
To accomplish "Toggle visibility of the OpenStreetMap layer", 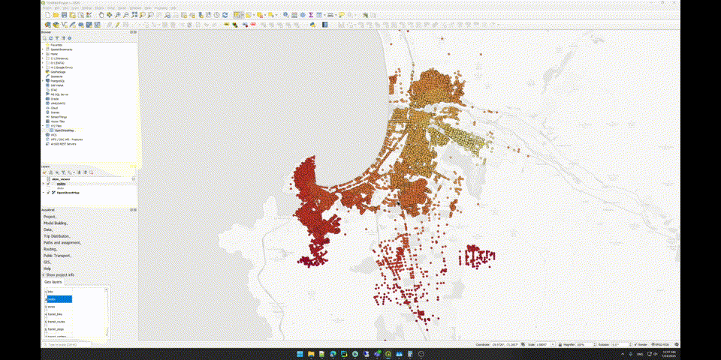I will pos(48,193).
